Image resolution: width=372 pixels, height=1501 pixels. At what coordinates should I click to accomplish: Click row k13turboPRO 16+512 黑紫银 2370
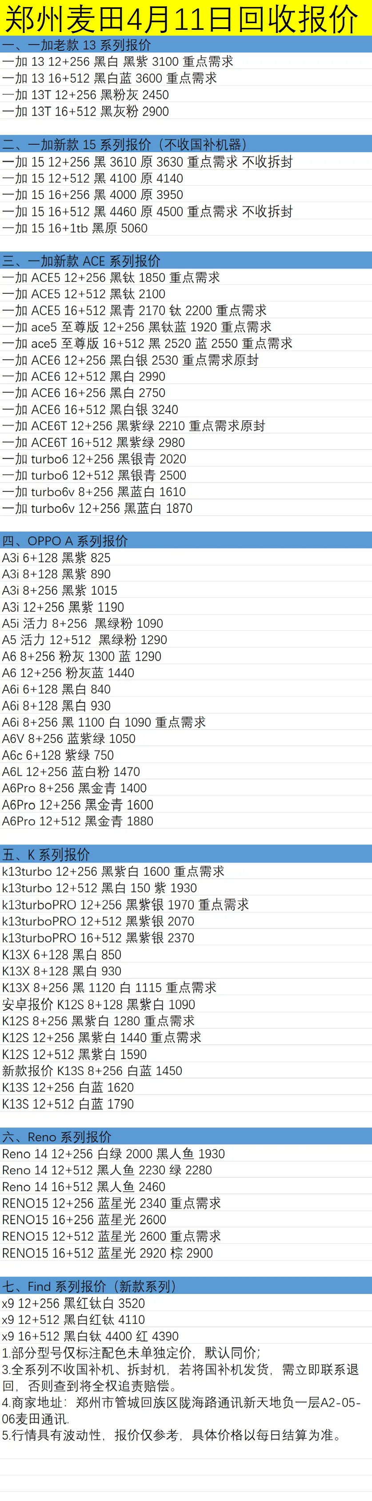click(x=186, y=938)
